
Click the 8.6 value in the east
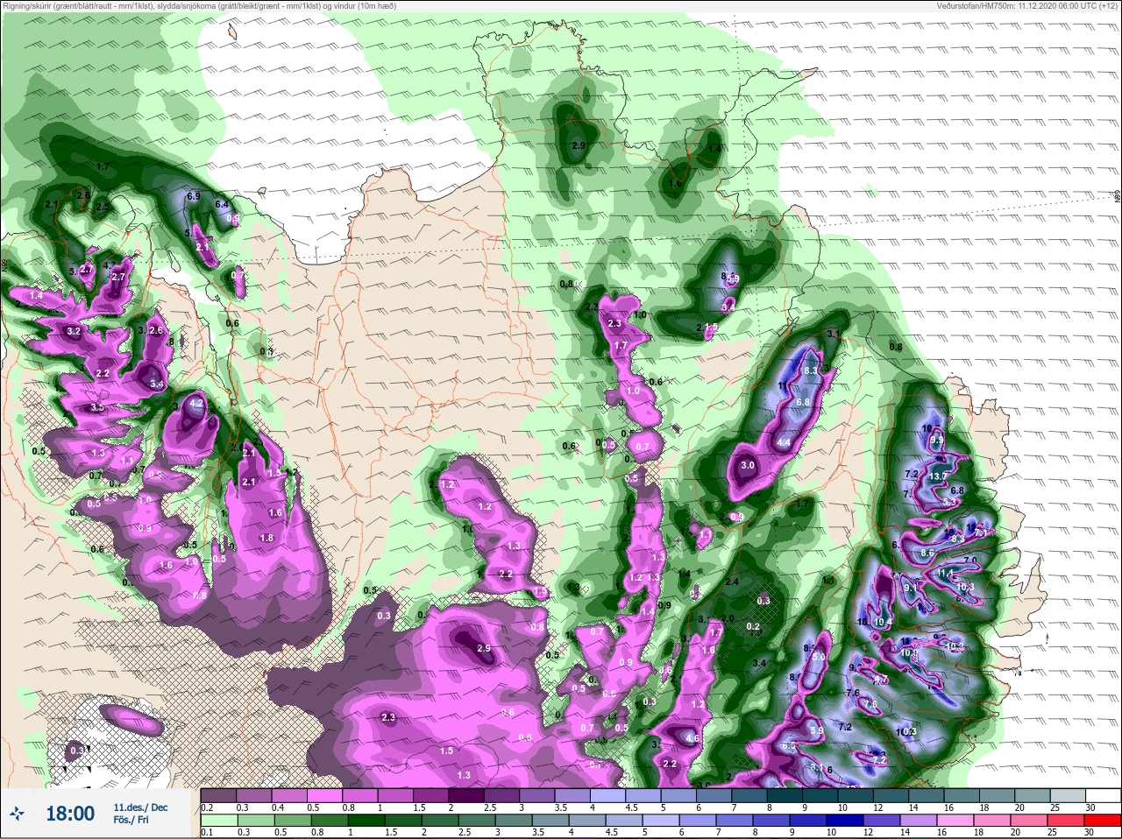point(927,553)
